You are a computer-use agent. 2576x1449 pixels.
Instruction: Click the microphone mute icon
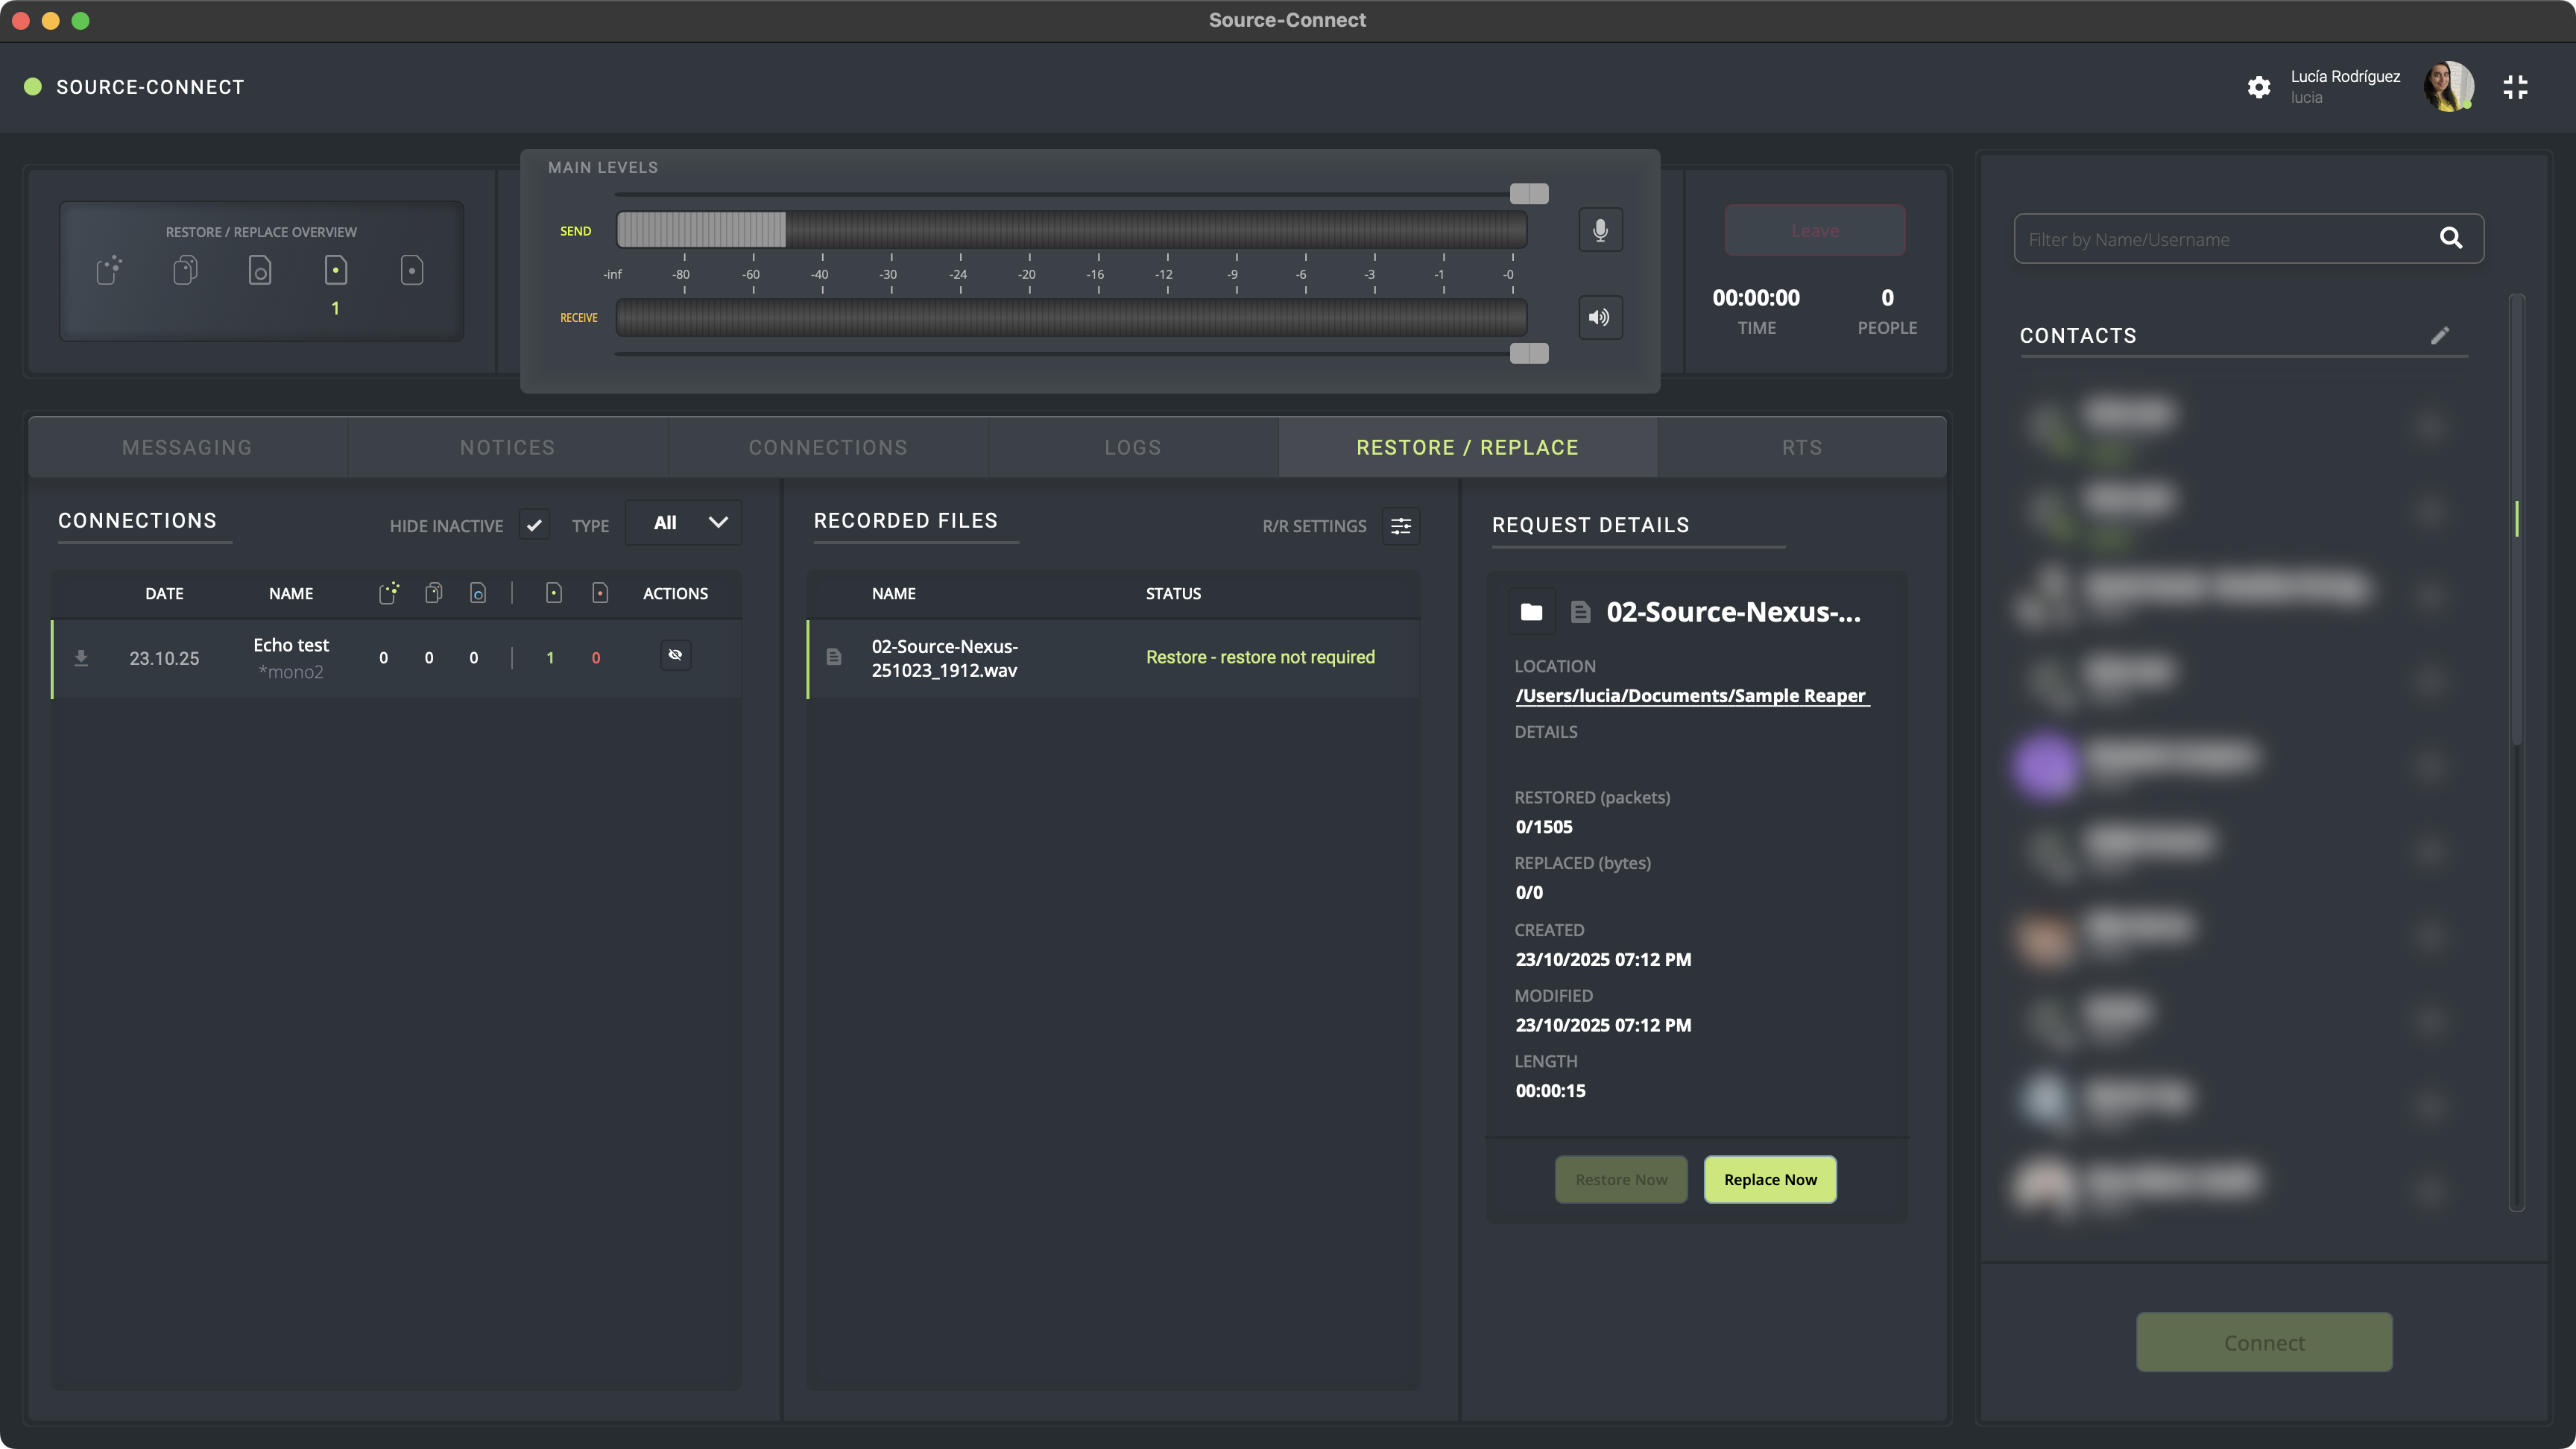point(1600,230)
